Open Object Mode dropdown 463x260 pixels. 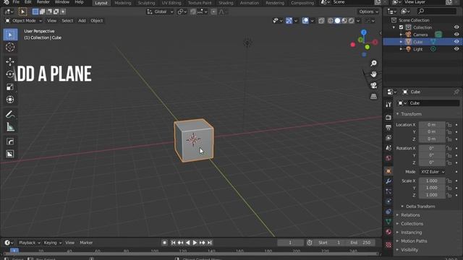pos(24,21)
